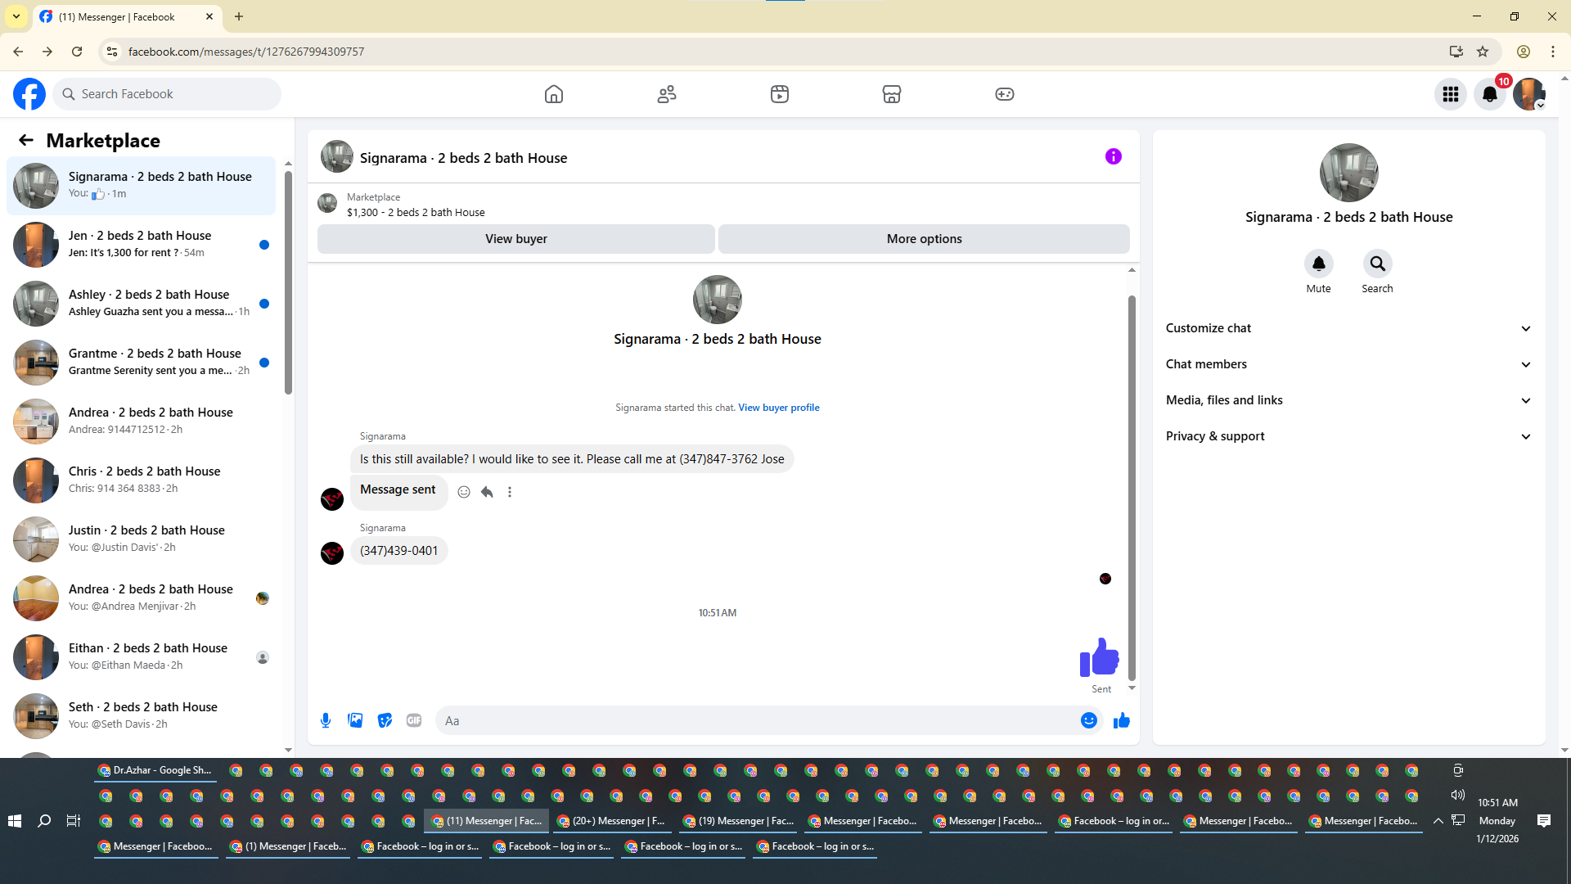The height and width of the screenshot is (884, 1571).
Task: Toggle conversation information panel icon
Action: point(1113,156)
